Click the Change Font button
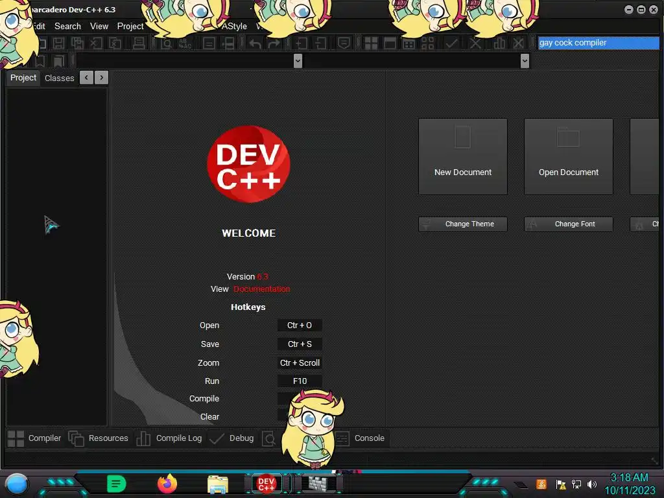 point(568,224)
